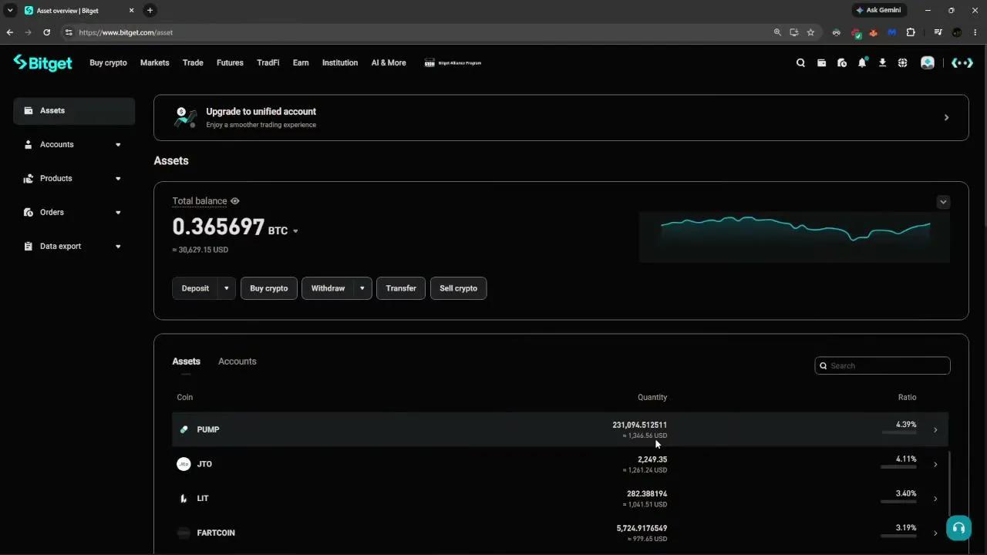This screenshot has width=987, height=555.
Task: Open the Chrome extensions puzzle icon
Action: (x=911, y=32)
